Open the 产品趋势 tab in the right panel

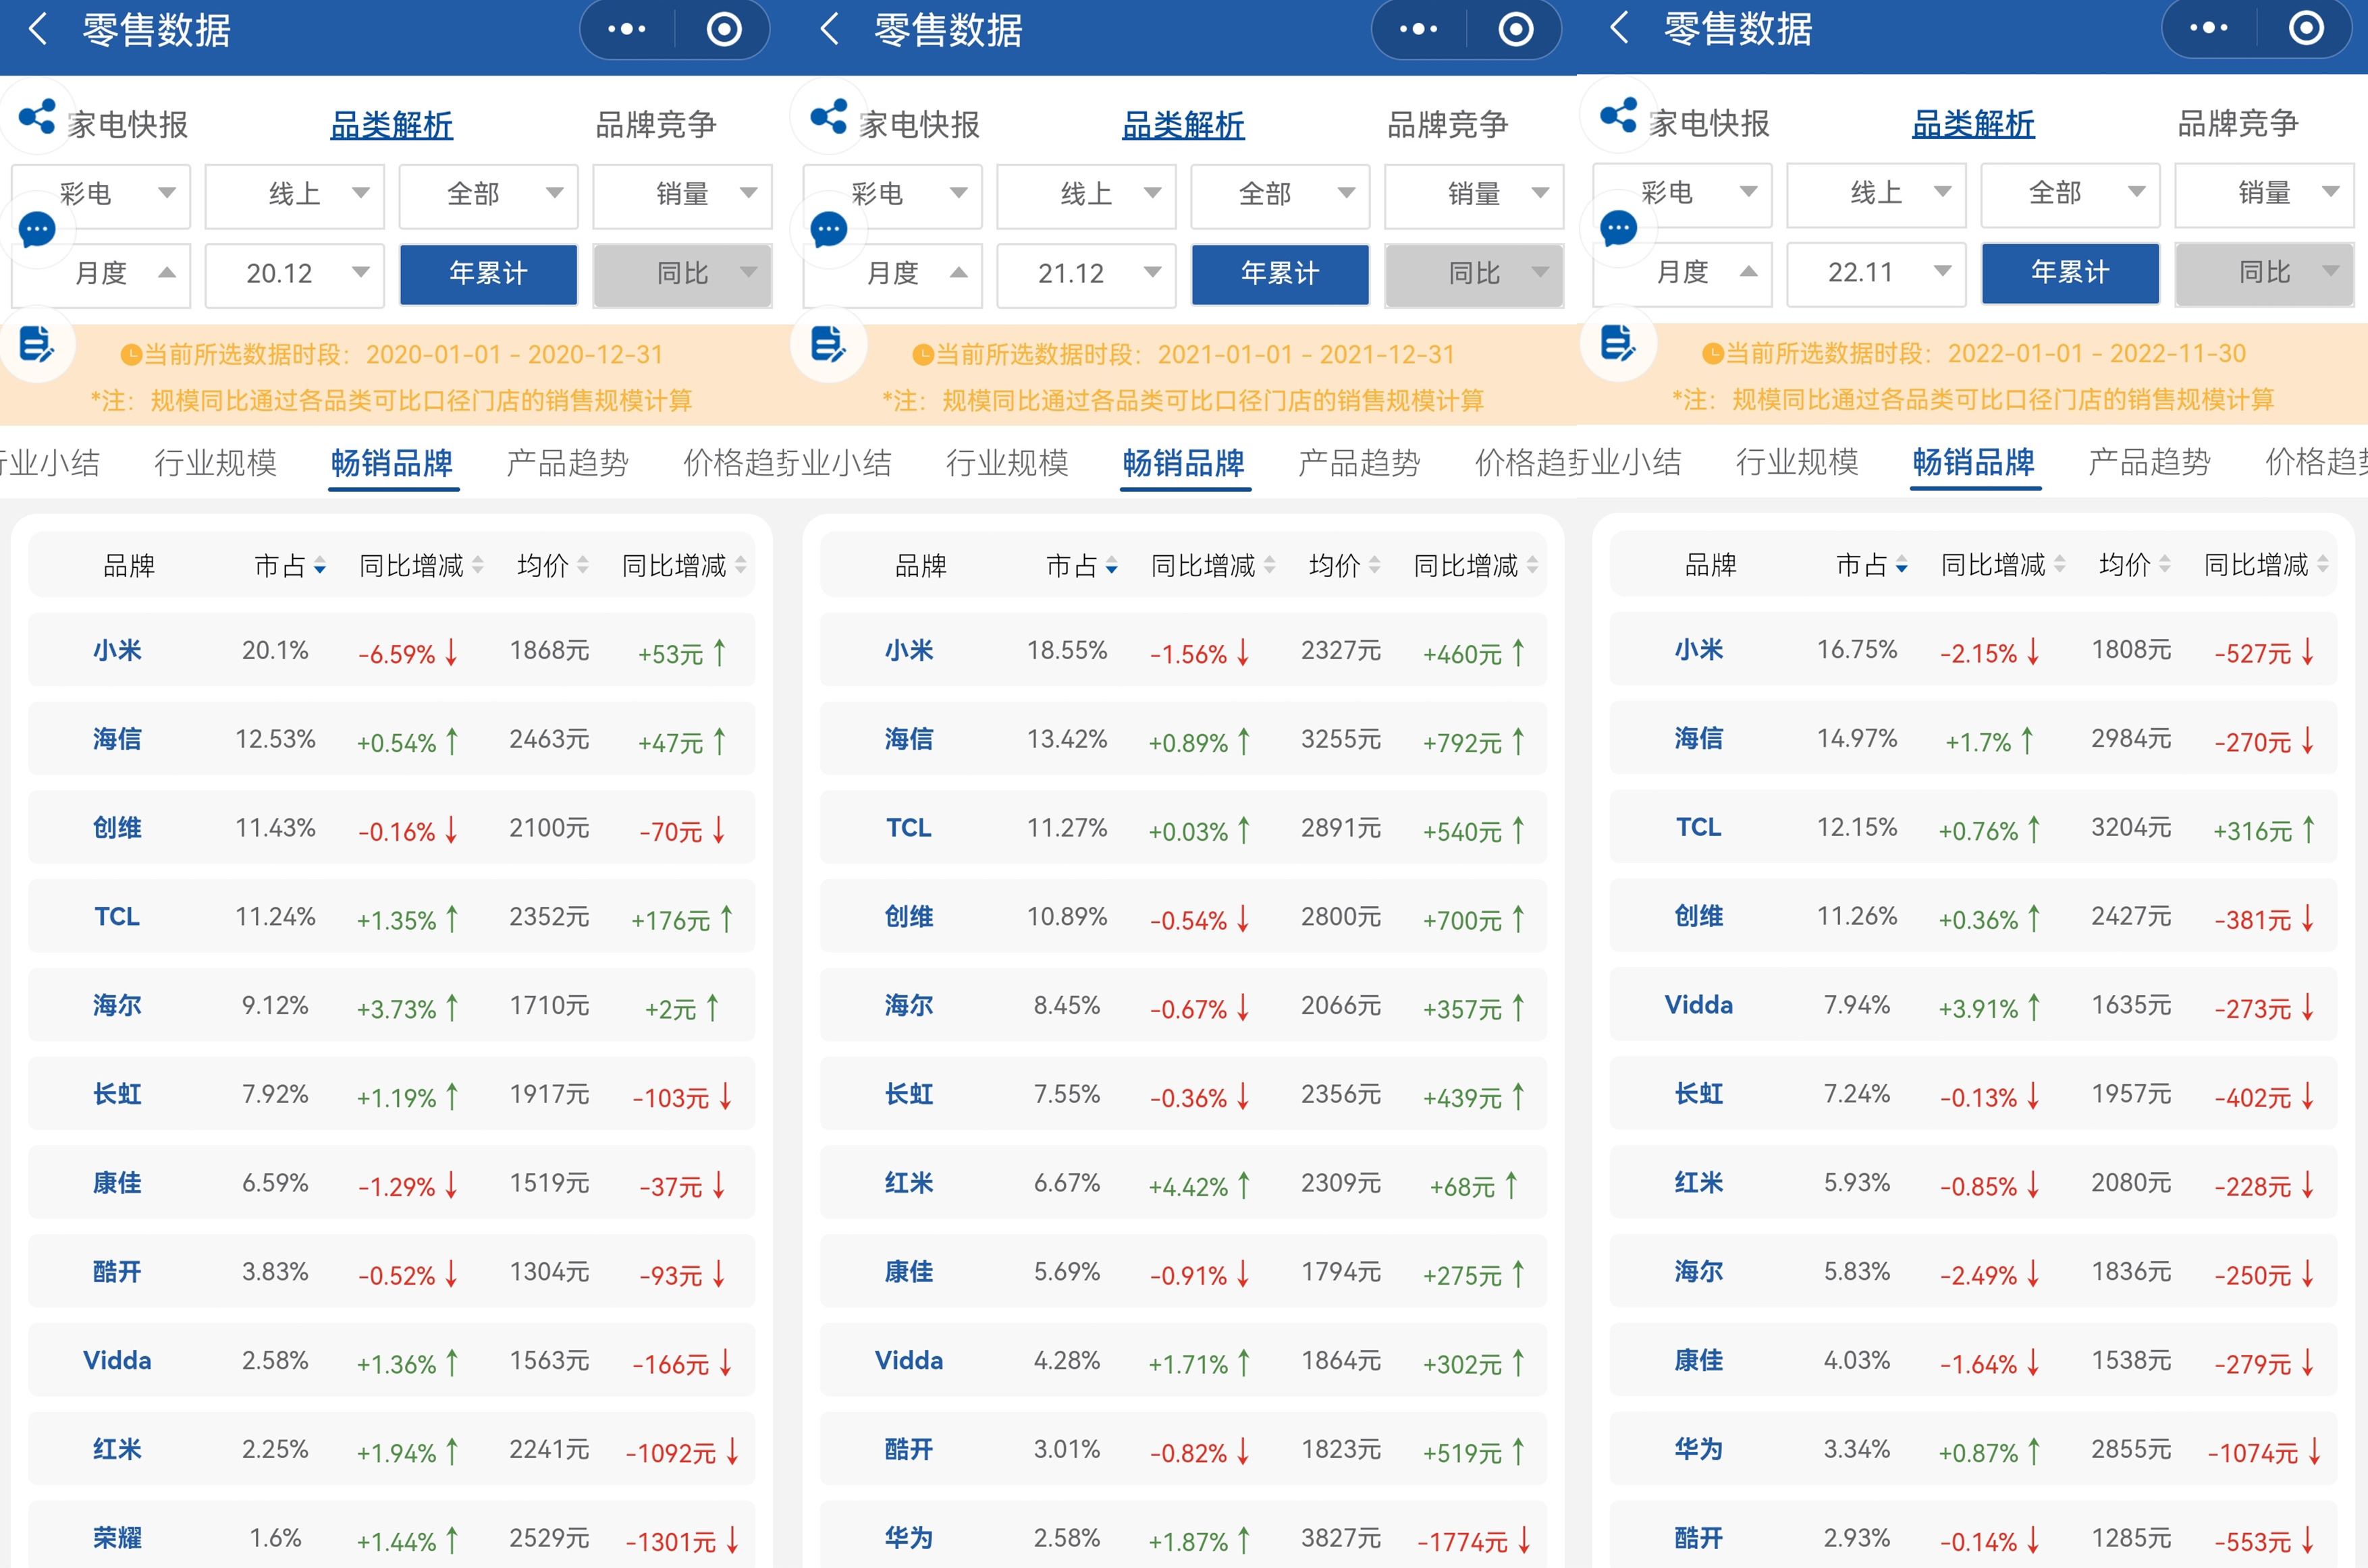[x=2149, y=462]
